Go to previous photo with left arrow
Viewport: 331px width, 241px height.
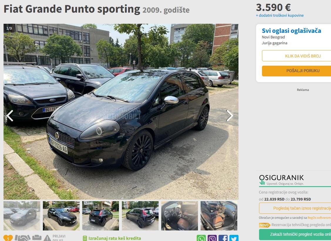tap(10, 116)
